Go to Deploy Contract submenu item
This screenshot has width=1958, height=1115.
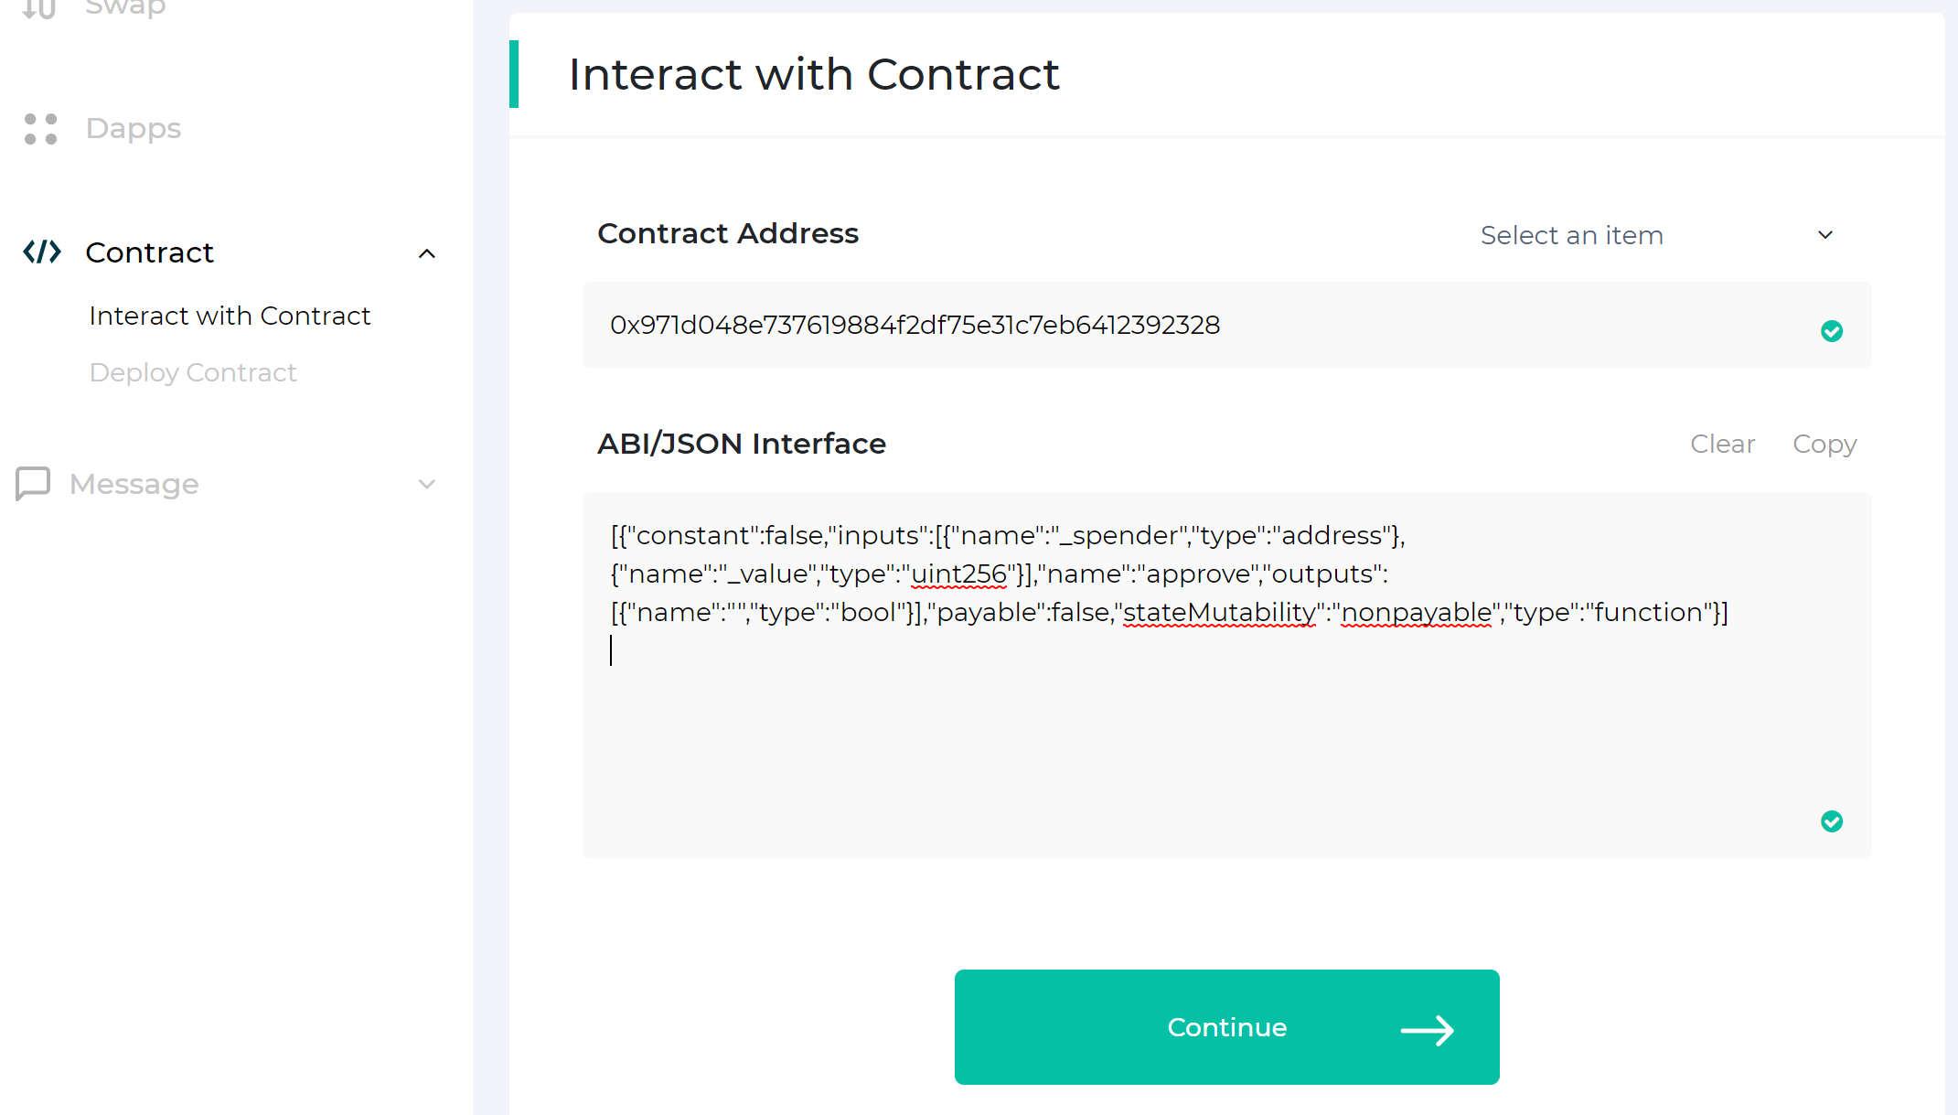193,372
